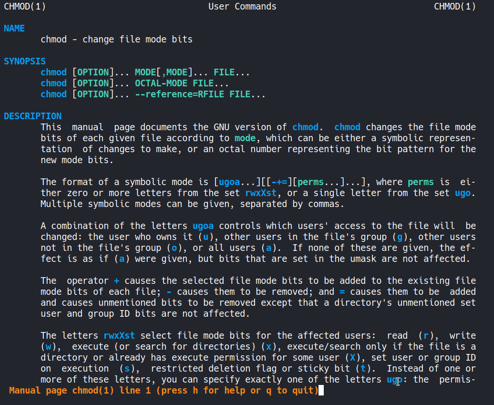Click 'MODE[,MODE]' in first synopsis line
The height and width of the screenshot is (405, 494).
coord(164,72)
